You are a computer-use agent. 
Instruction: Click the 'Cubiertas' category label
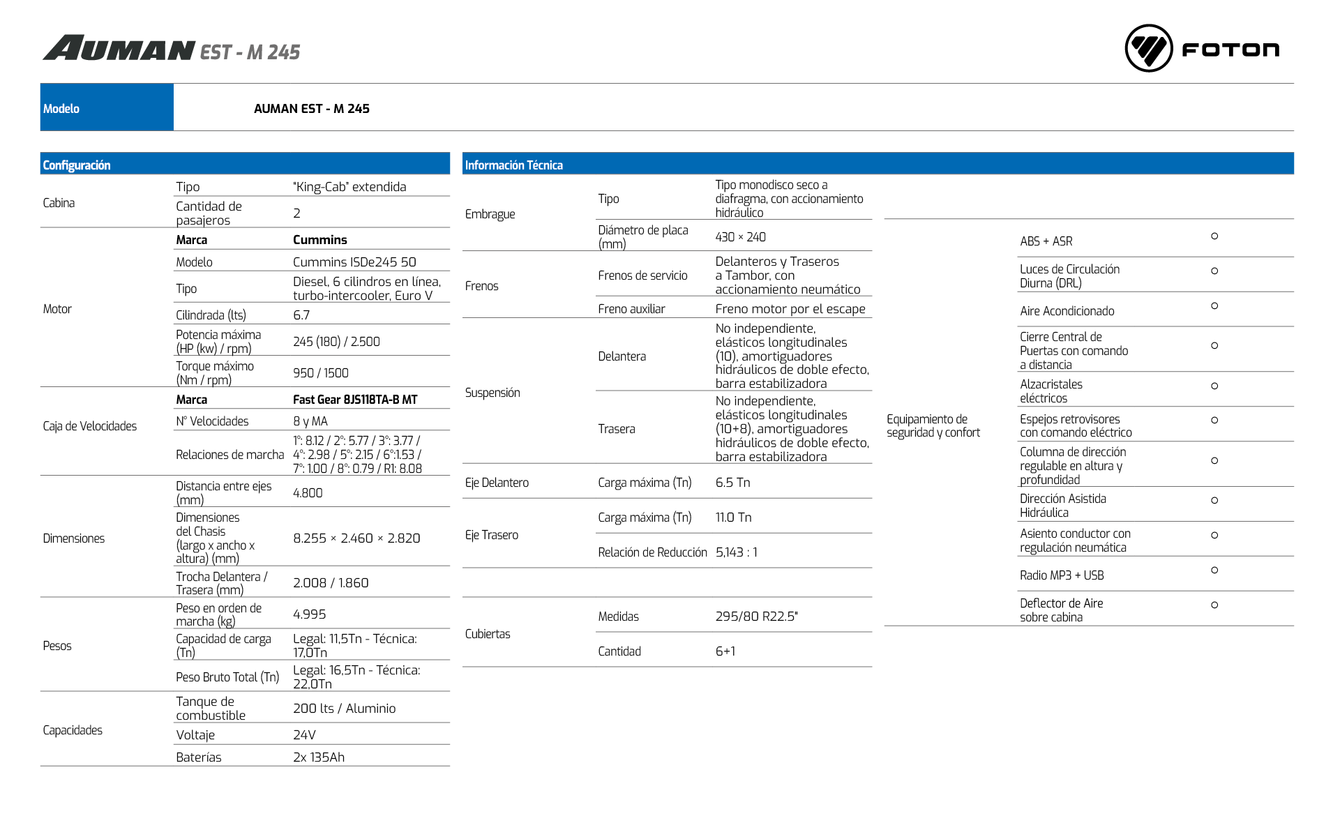pyautogui.click(x=488, y=634)
